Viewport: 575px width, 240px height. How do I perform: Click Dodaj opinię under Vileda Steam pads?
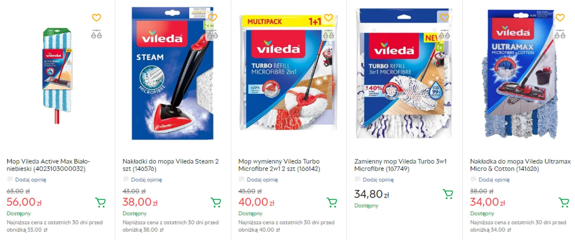(146, 180)
